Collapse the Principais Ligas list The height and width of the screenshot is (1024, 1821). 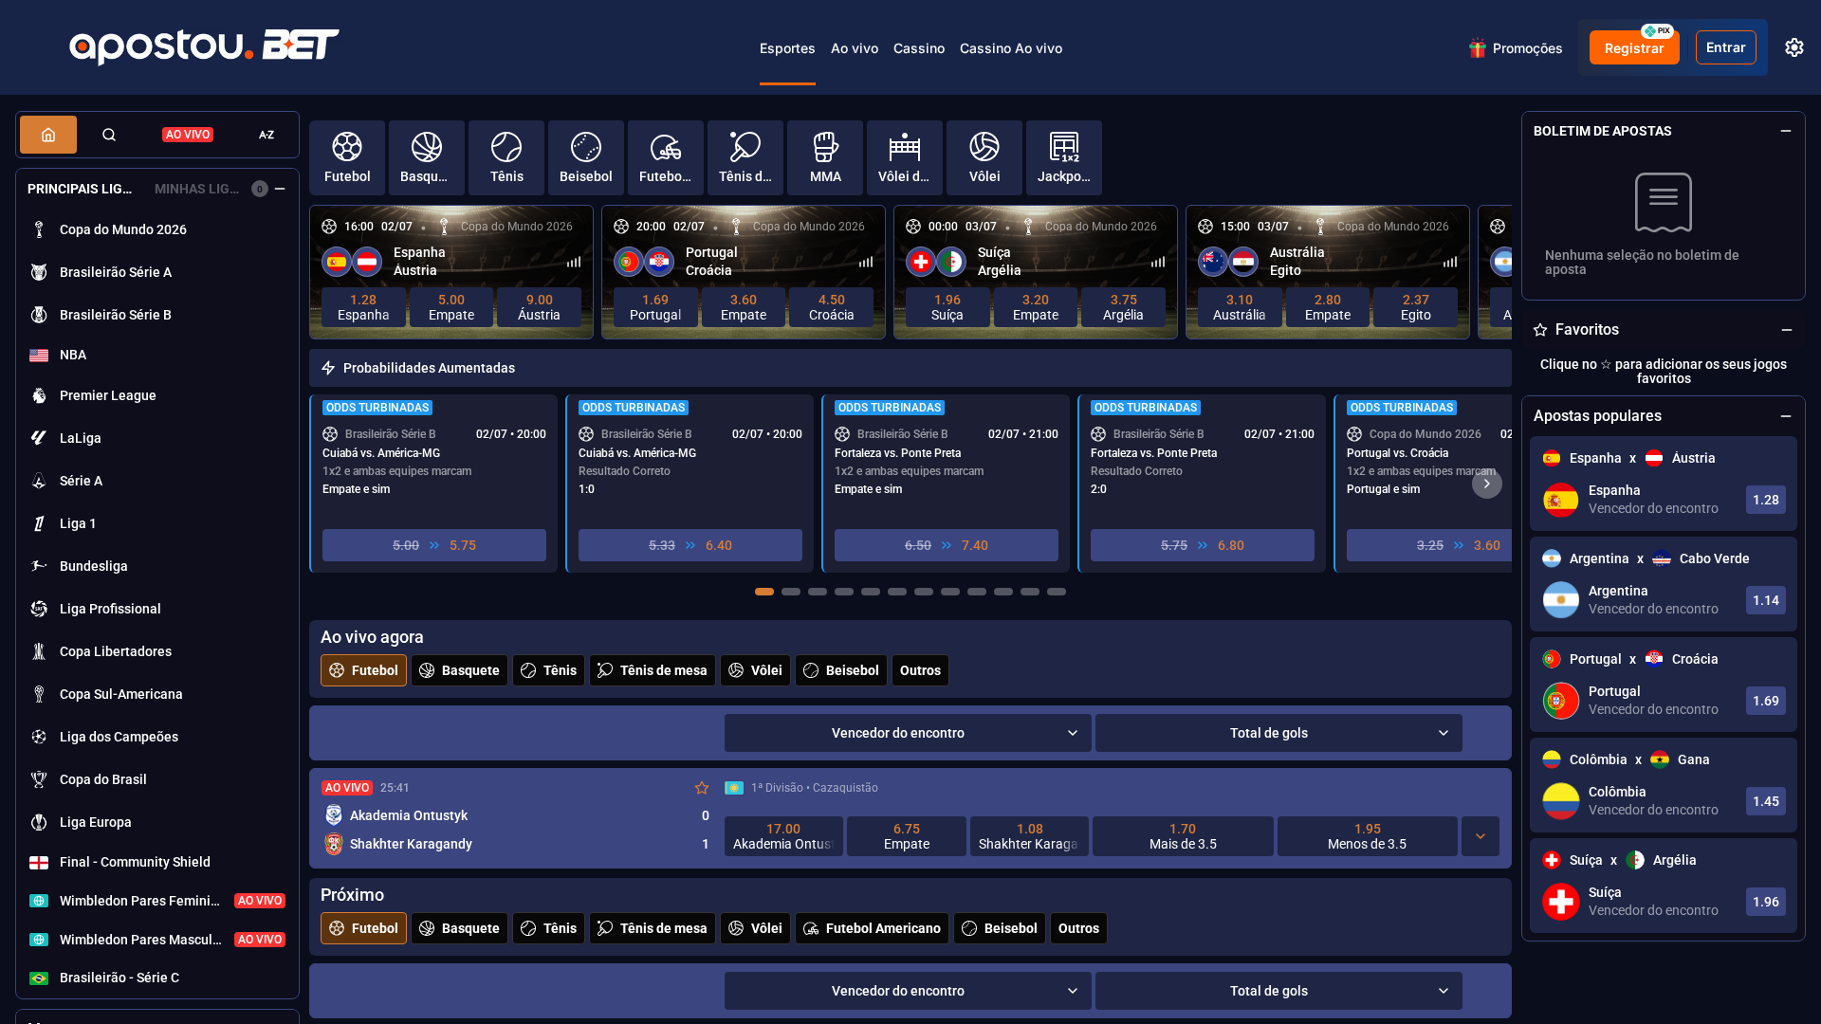280,189
